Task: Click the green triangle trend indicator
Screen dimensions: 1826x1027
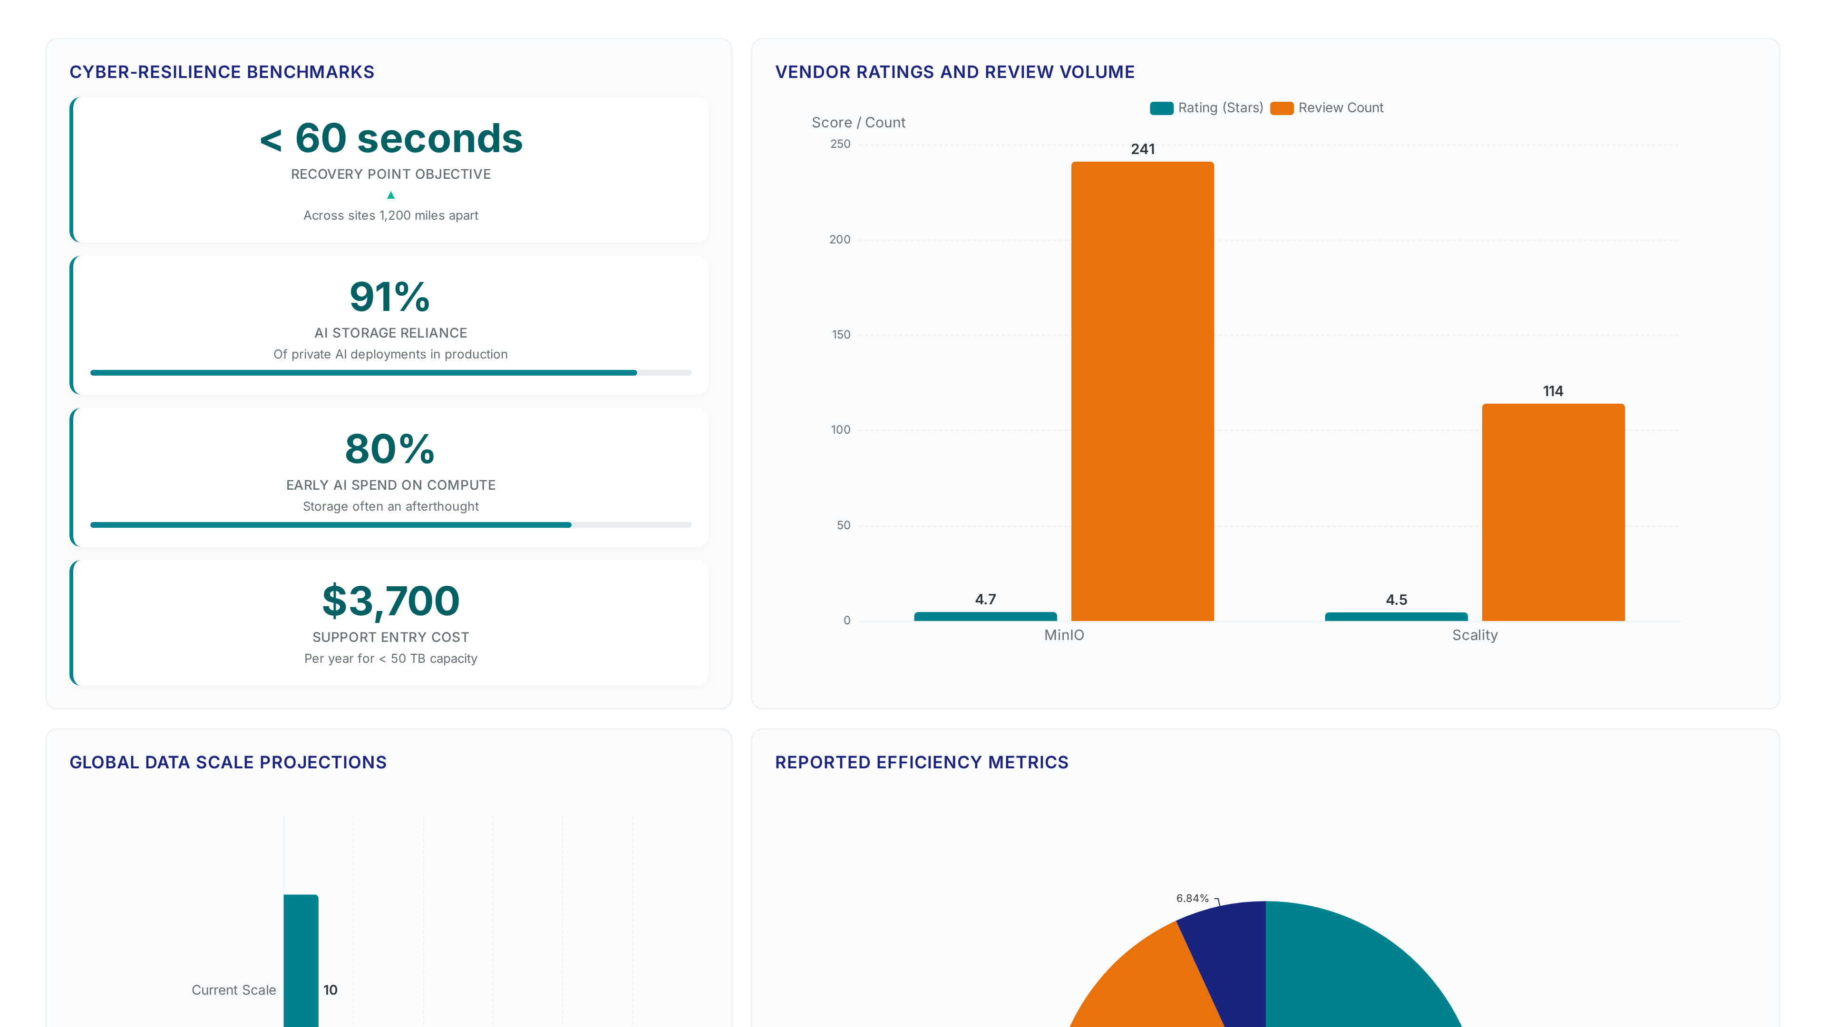Action: 390,195
